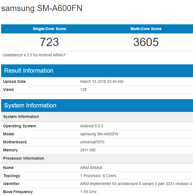The image size is (193, 195).
Task: Select the Operating System label
Action: pyautogui.click(x=20, y=126)
